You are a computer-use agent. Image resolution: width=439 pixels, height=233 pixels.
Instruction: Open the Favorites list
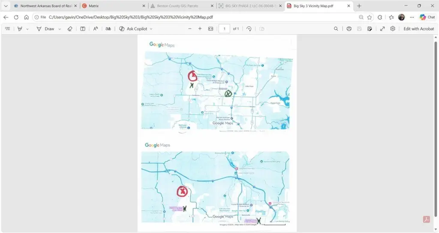coord(391,17)
